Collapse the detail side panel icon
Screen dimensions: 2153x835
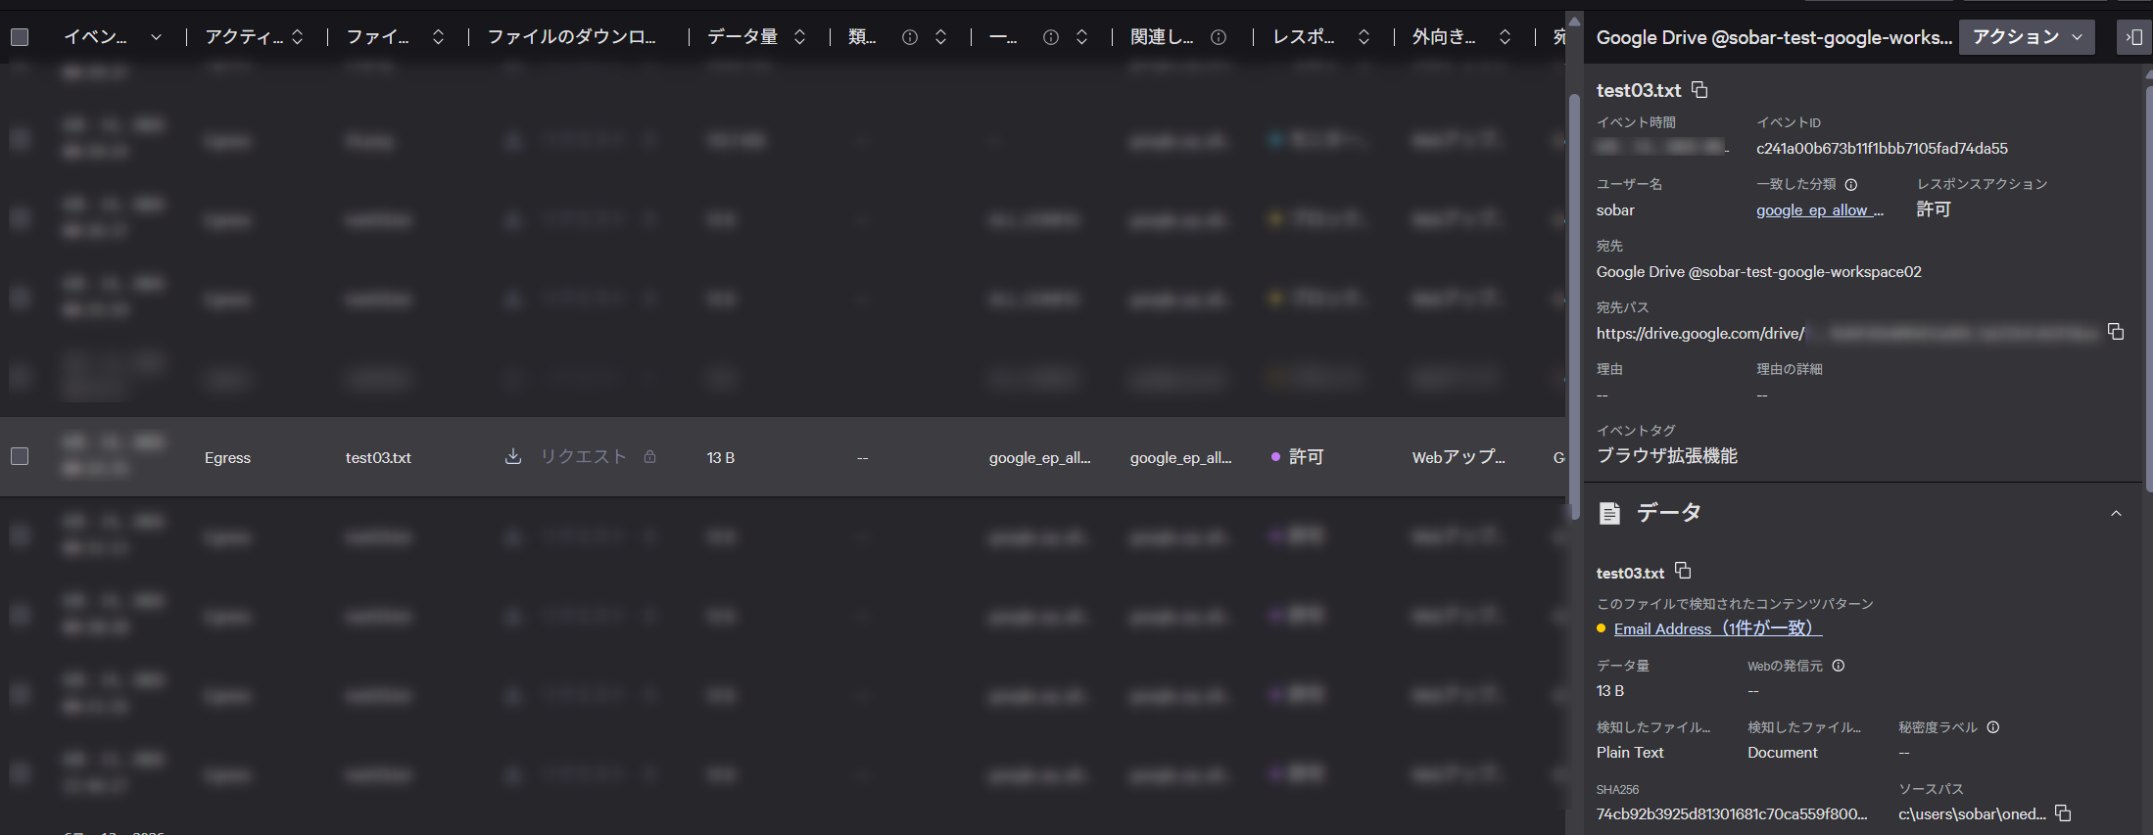coord(2134,37)
